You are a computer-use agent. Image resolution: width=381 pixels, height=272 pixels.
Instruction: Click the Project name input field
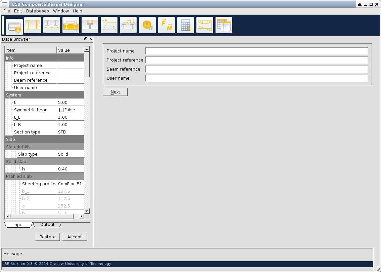click(x=257, y=51)
